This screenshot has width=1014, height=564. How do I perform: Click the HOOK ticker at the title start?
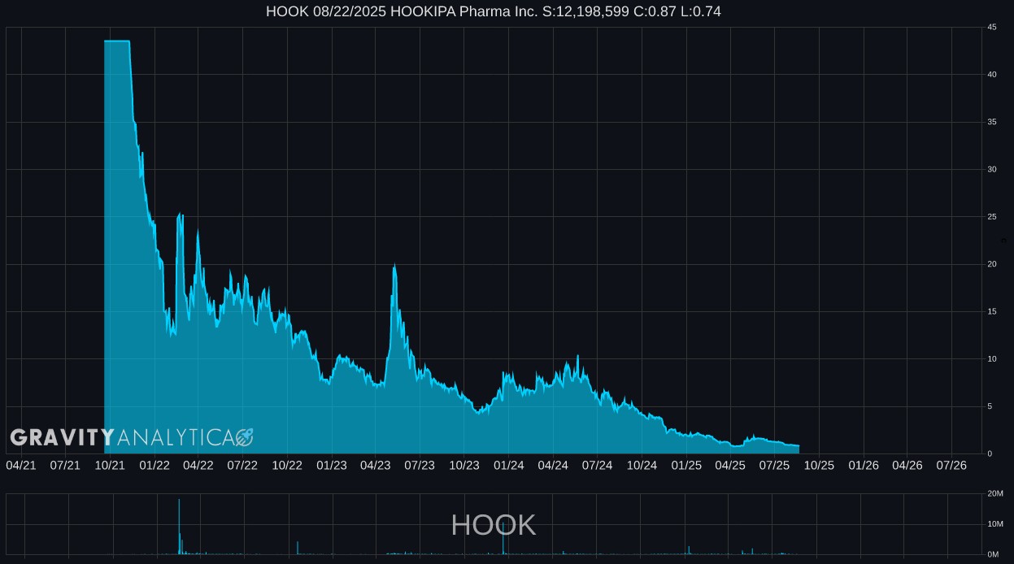pyautogui.click(x=287, y=11)
